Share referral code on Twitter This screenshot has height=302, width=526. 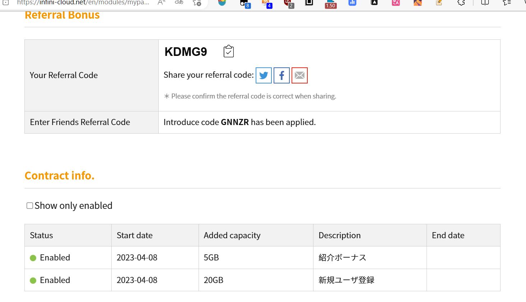(264, 75)
